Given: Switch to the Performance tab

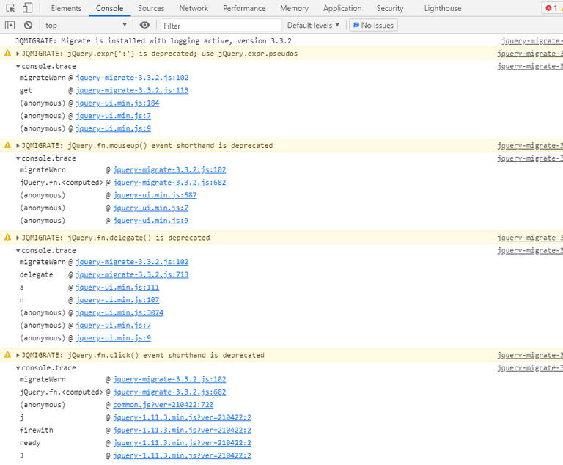Looking at the screenshot, I should point(244,8).
